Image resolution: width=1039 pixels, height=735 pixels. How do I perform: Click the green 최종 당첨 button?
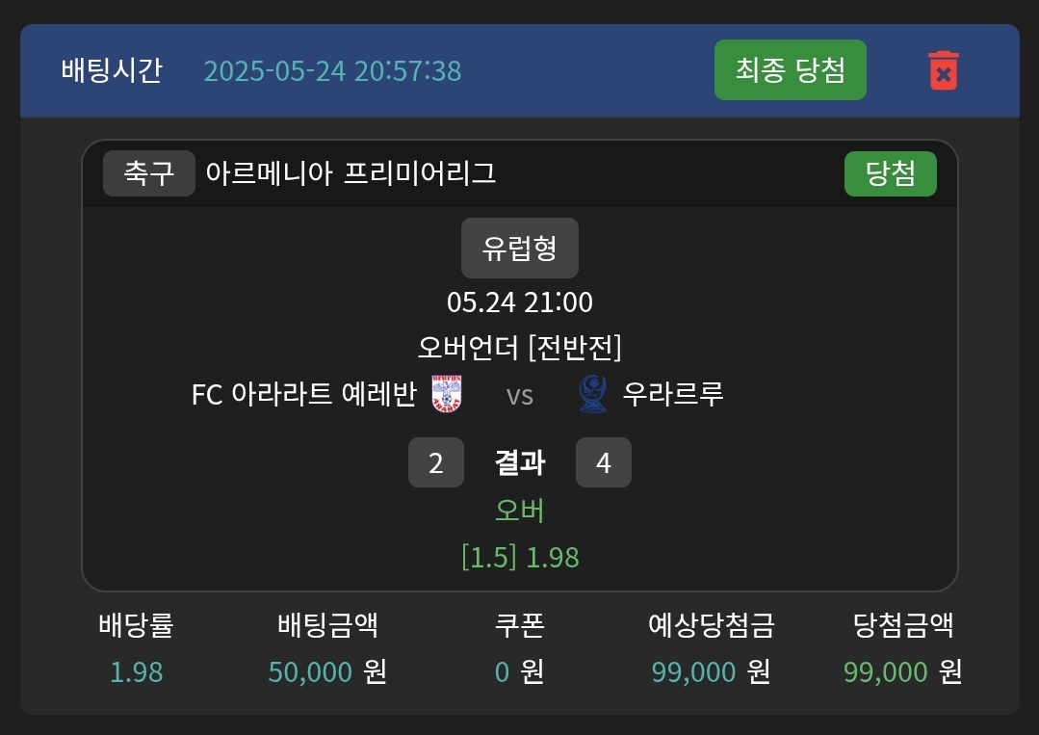pos(790,70)
